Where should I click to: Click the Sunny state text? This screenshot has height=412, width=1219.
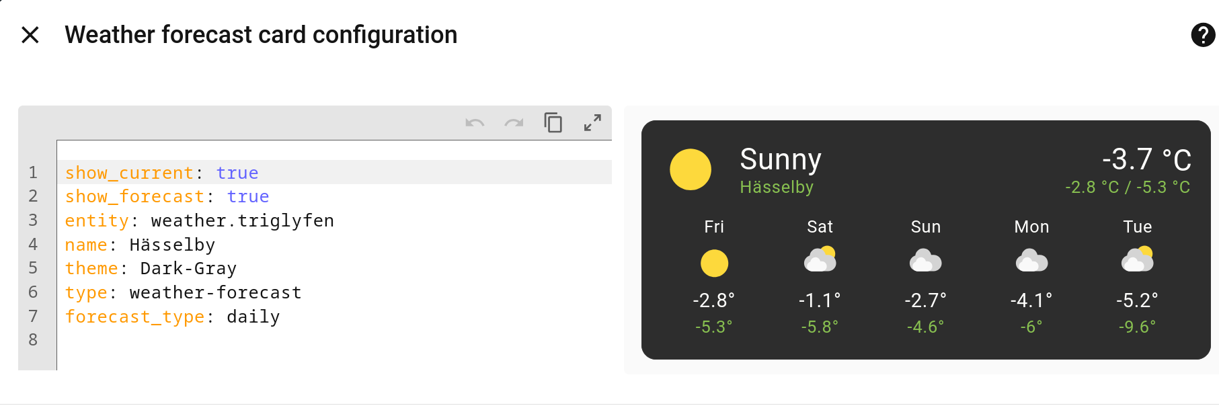(780, 160)
